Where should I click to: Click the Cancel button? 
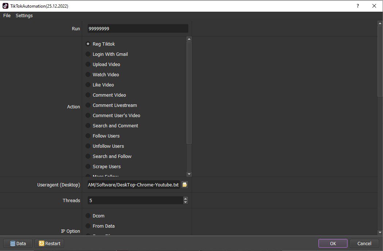(x=364, y=243)
